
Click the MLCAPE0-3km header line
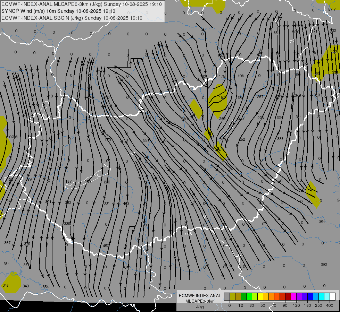click(82, 4)
